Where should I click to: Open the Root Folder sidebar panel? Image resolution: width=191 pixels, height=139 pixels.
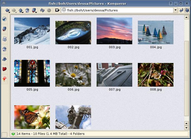pyautogui.click(x=4, y=69)
